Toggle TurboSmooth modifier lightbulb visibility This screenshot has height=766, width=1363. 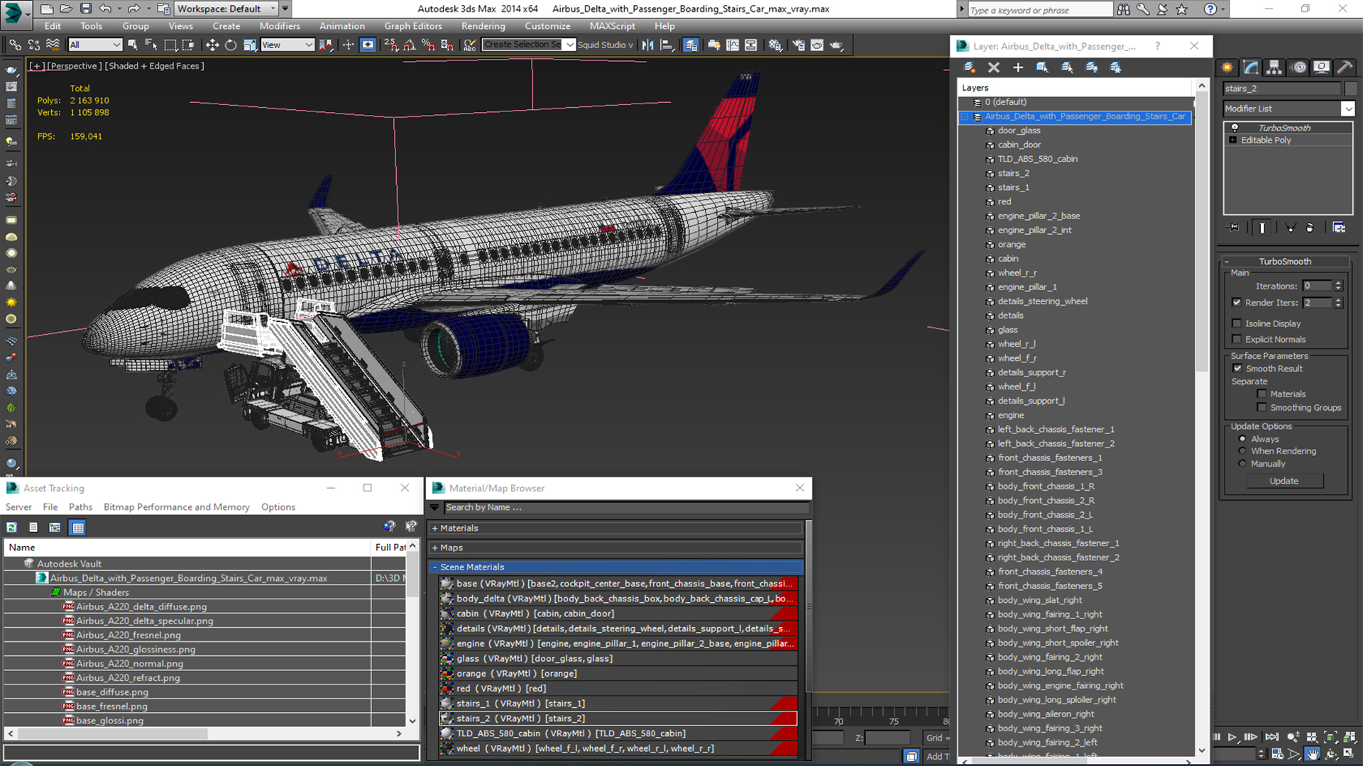[1235, 128]
